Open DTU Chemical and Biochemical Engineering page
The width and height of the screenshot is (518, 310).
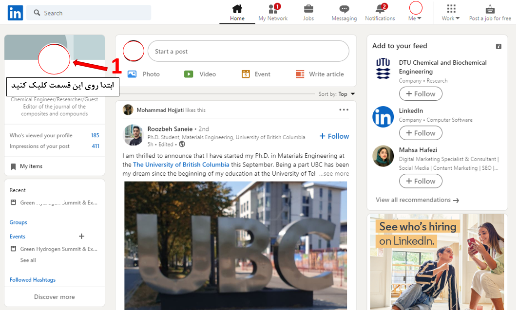pyautogui.click(x=442, y=67)
